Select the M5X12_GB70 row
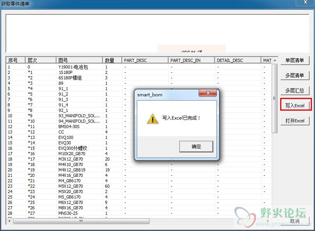Image resolution: width=315 pixels, height=231 pixels. pos(139,187)
